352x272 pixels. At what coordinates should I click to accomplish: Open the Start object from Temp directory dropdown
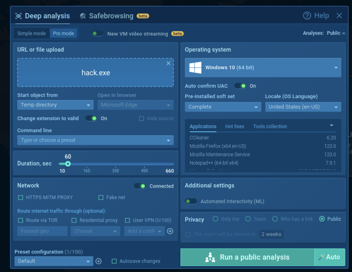56,105
